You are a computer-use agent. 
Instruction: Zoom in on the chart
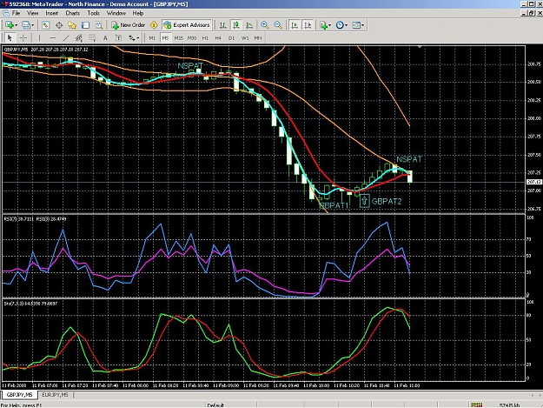click(265, 25)
